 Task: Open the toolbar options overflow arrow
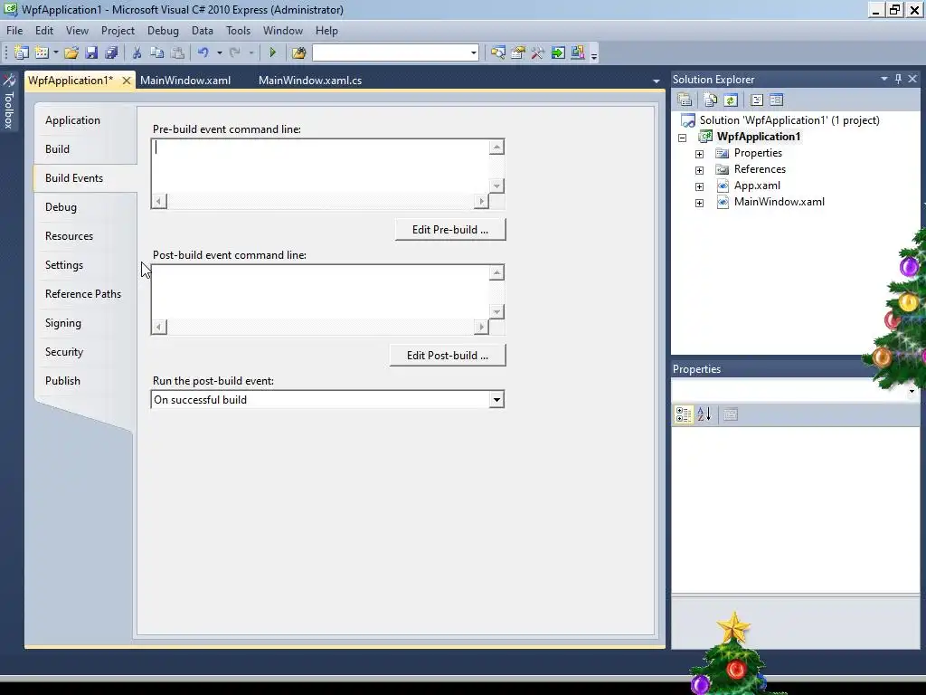pos(594,55)
